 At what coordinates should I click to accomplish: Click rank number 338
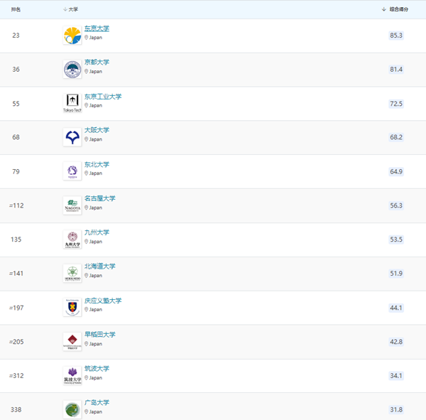[x=16, y=409]
